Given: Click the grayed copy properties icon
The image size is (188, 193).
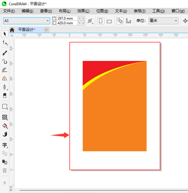Looking at the screenshot, I should click(x=5, y=153).
